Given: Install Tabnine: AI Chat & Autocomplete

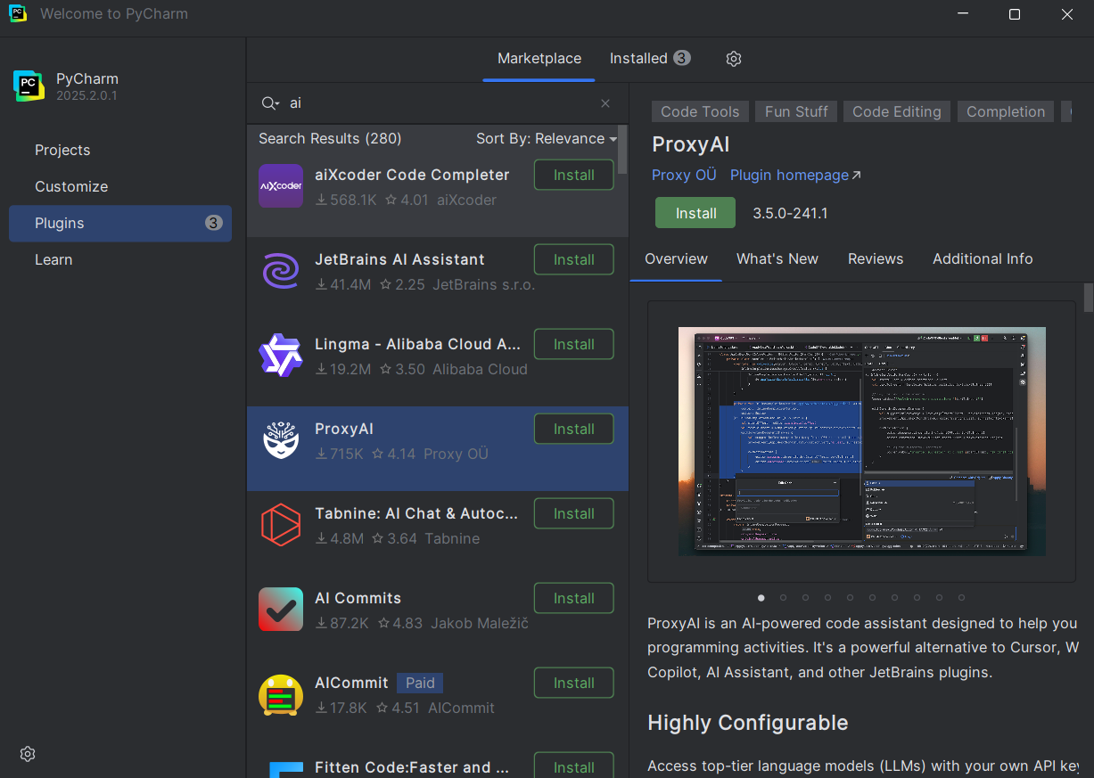Looking at the screenshot, I should tap(574, 514).
